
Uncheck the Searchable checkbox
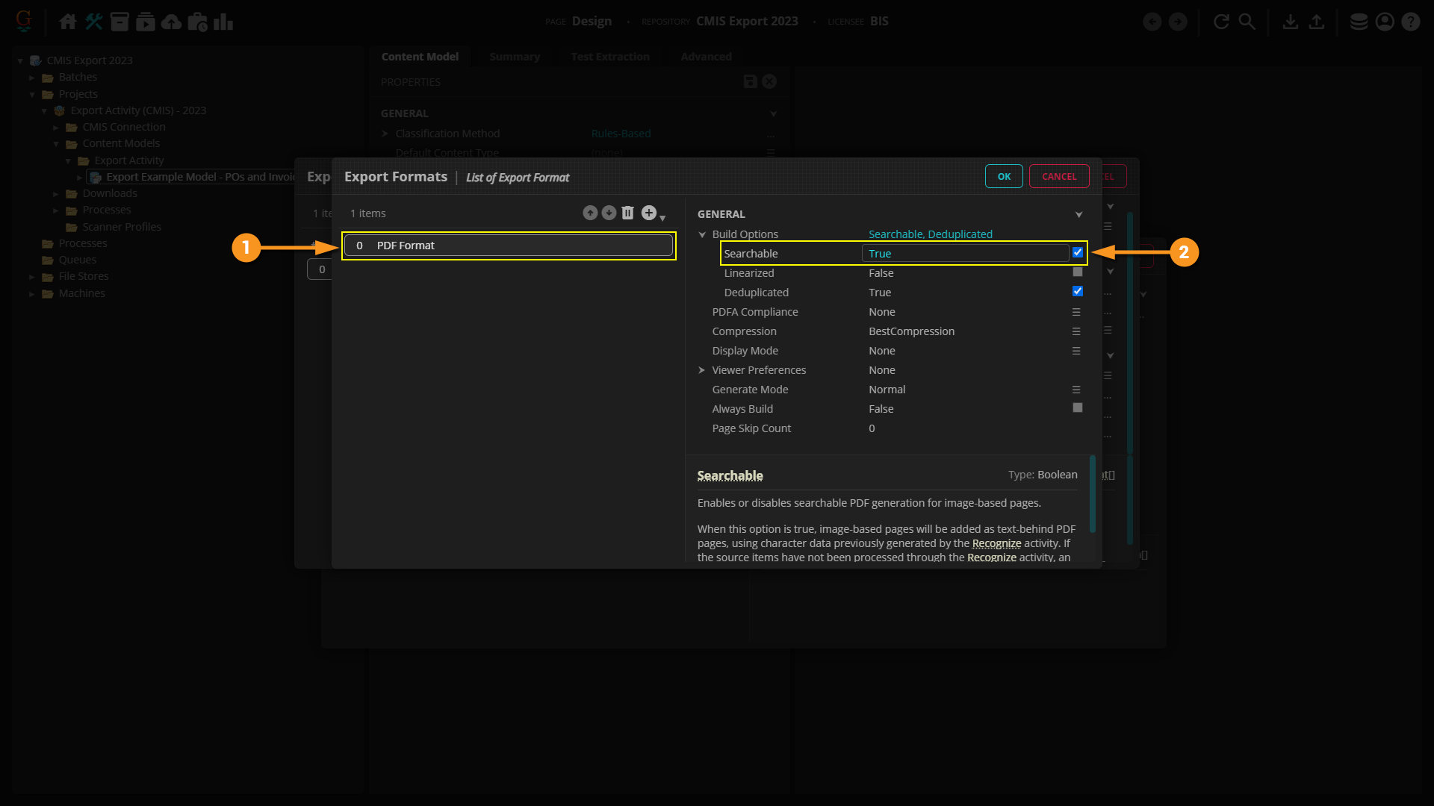pyautogui.click(x=1077, y=253)
